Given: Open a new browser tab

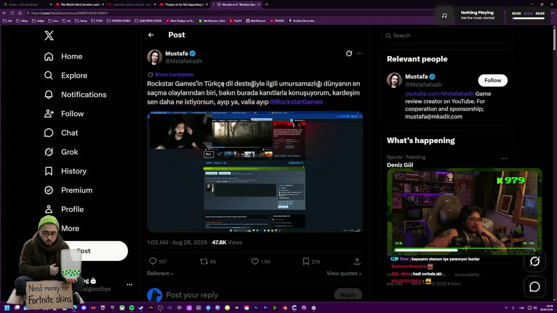Looking at the screenshot, I should click(267, 4).
